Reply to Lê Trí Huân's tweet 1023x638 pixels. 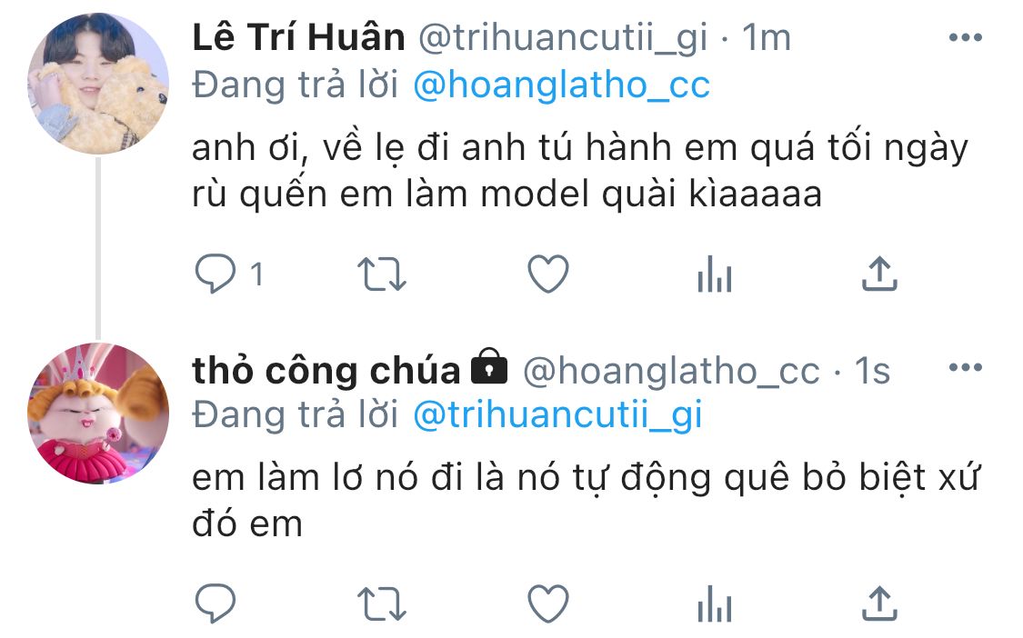coord(216,274)
